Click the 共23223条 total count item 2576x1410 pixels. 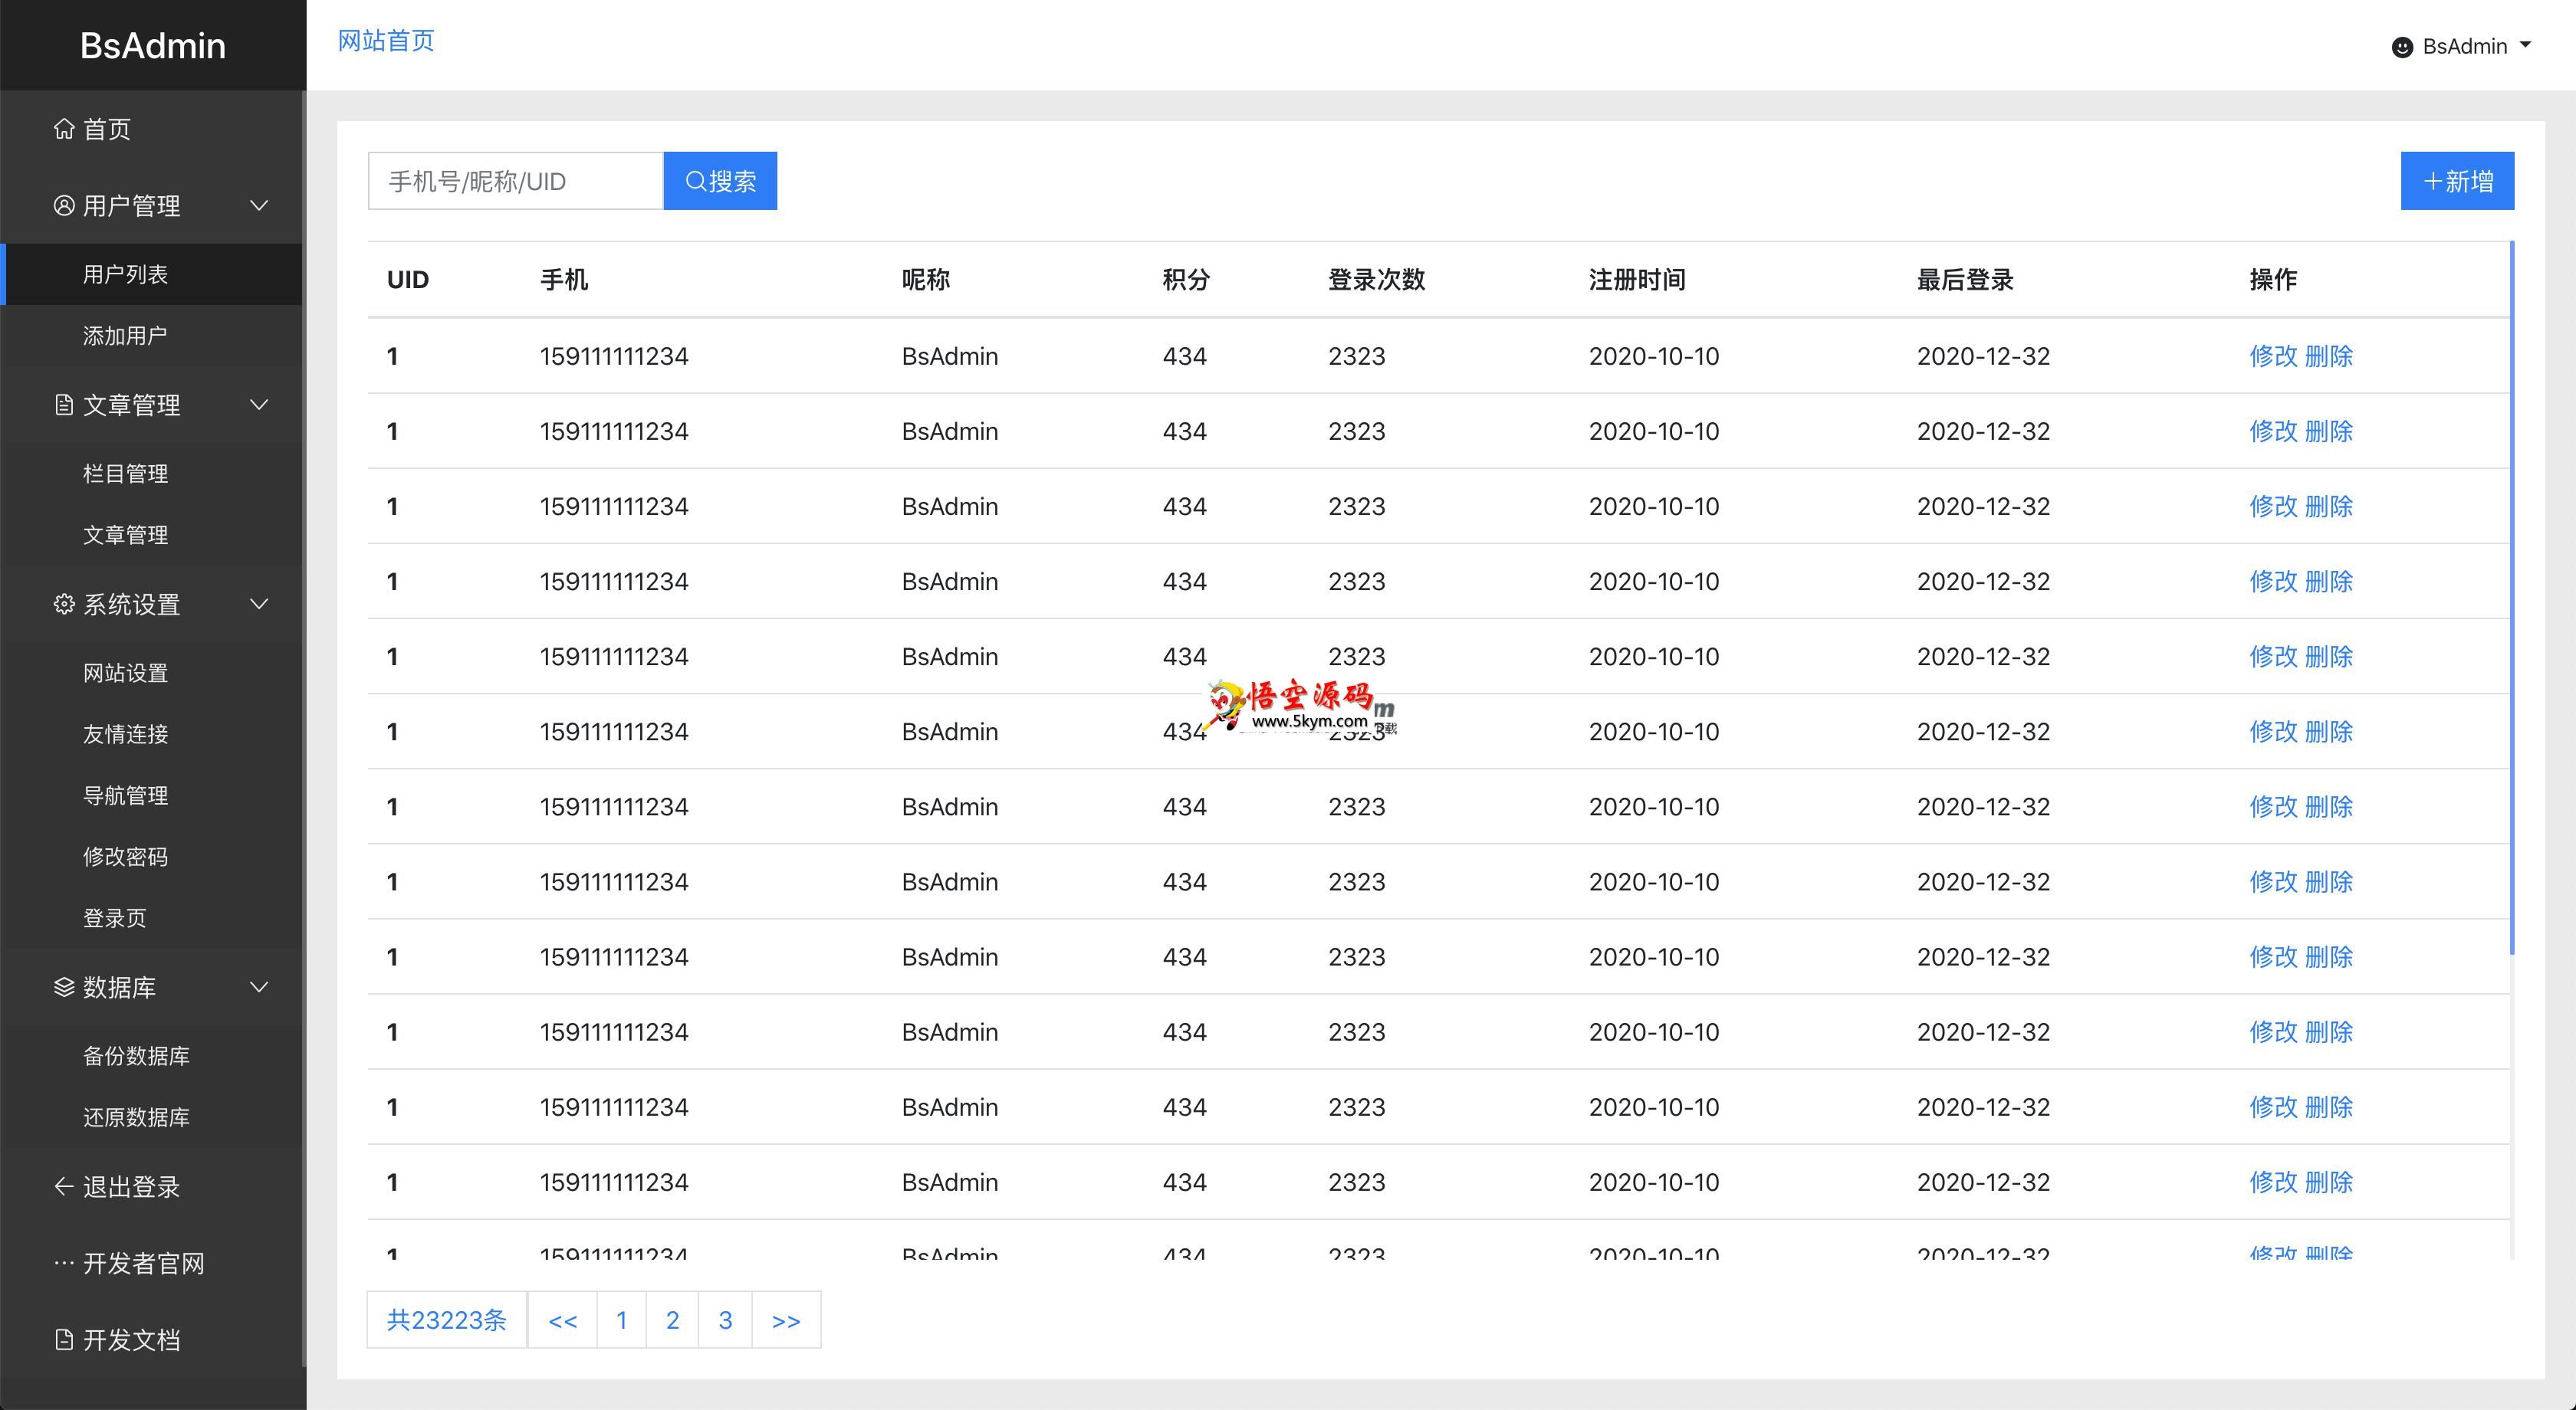447,1320
